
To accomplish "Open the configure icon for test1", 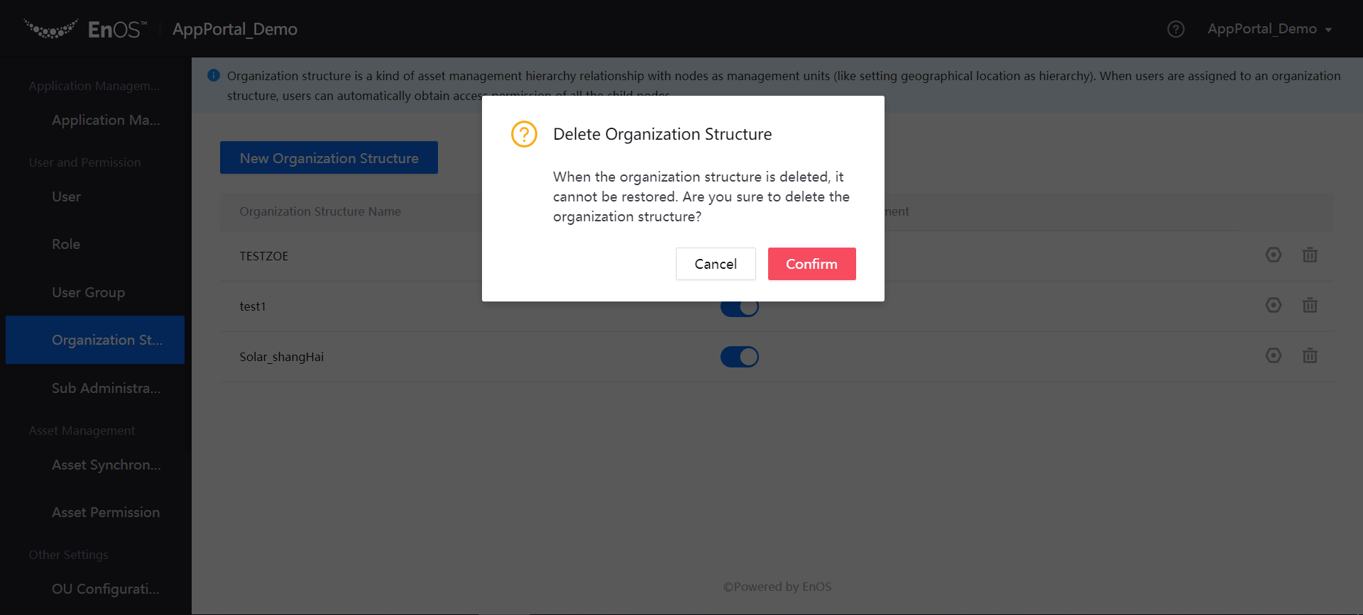I will click(x=1273, y=305).
